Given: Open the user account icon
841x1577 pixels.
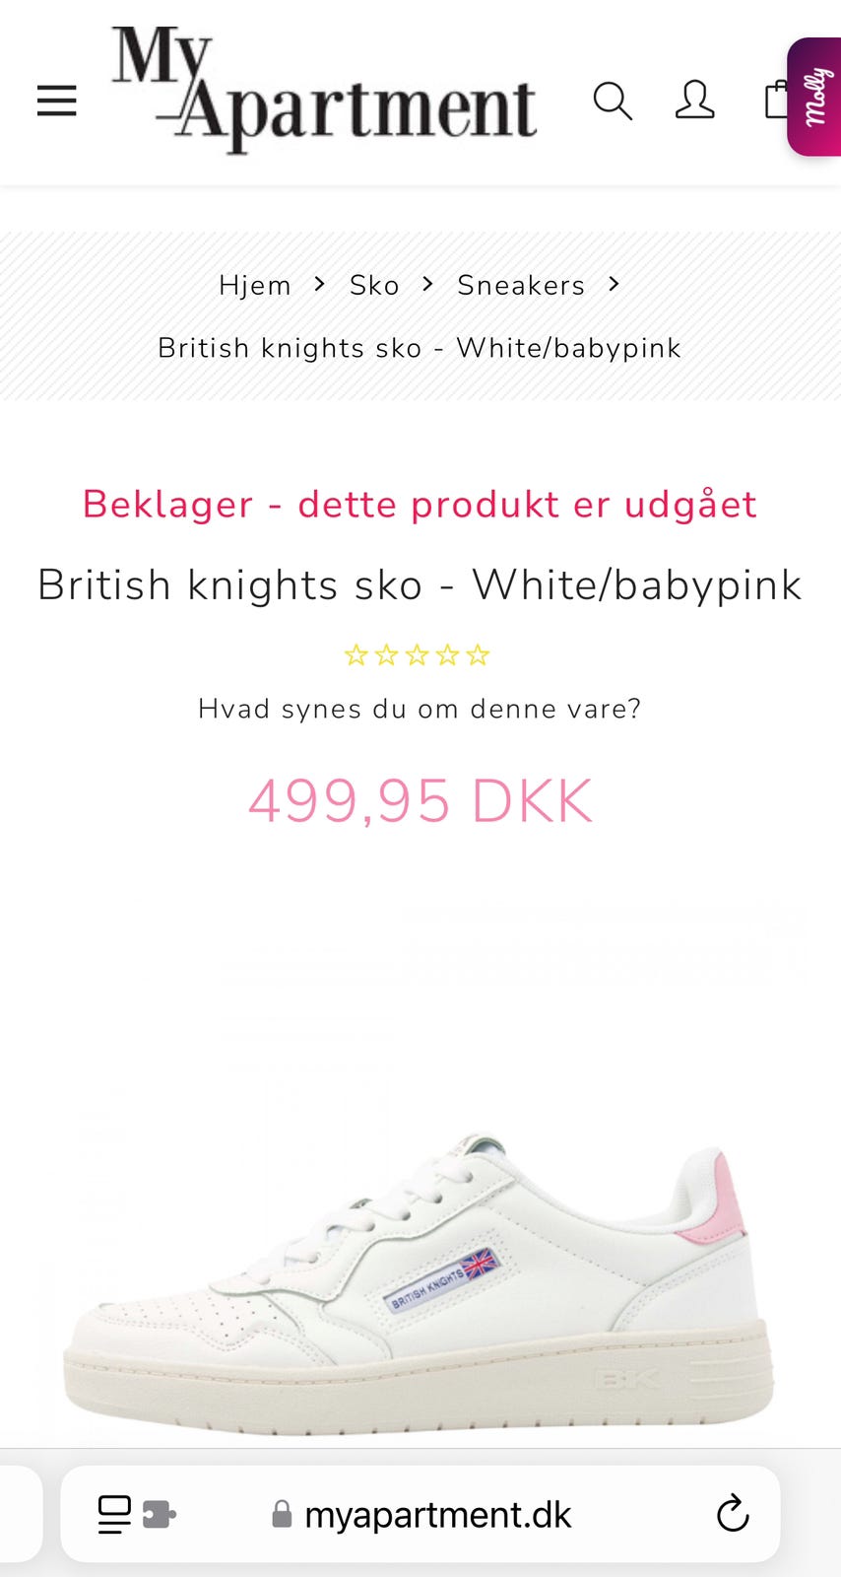Looking at the screenshot, I should tap(694, 101).
